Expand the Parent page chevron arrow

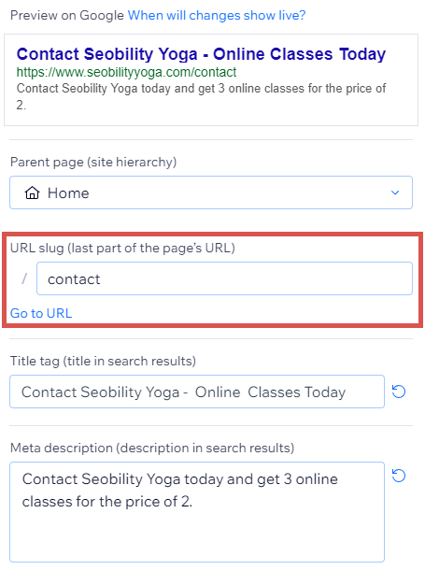click(x=395, y=192)
